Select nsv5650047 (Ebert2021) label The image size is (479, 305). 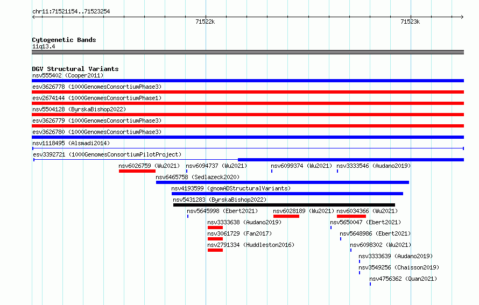pos(365,222)
